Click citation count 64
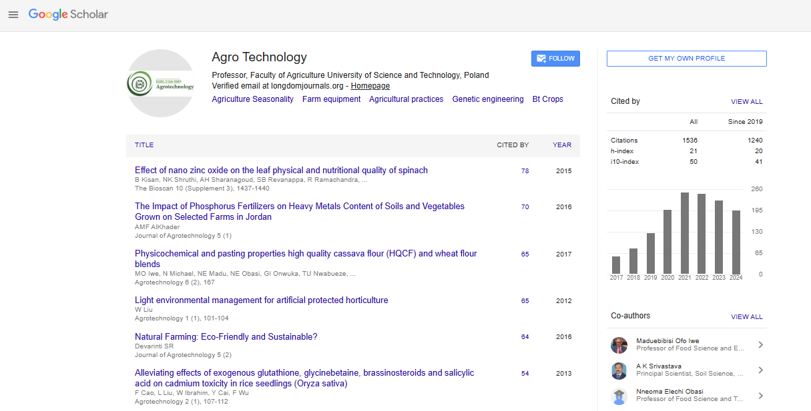Screen dimensions: 811x411 click(x=525, y=337)
